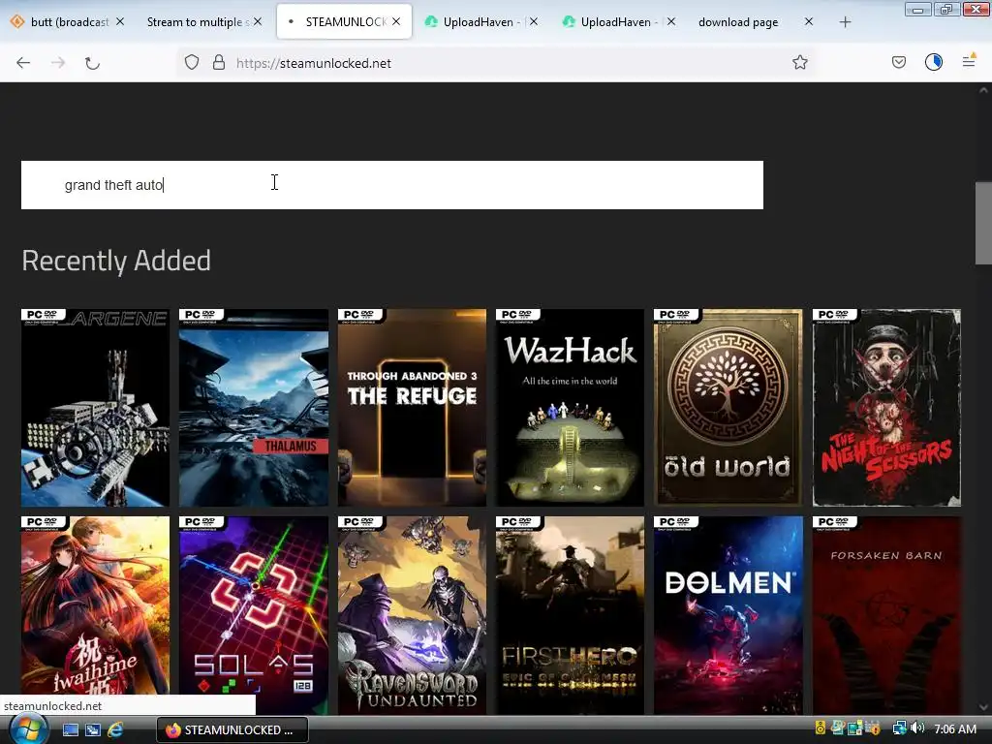Open Through Abandoned 3 The Refuge cover

tap(412, 408)
